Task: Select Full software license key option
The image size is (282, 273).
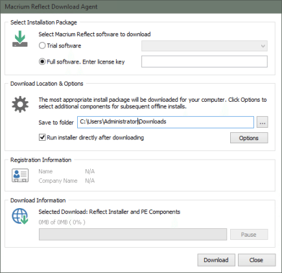Action: [42, 62]
